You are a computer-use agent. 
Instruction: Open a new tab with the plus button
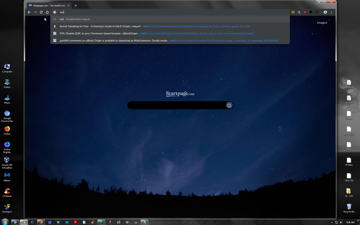[76, 6]
